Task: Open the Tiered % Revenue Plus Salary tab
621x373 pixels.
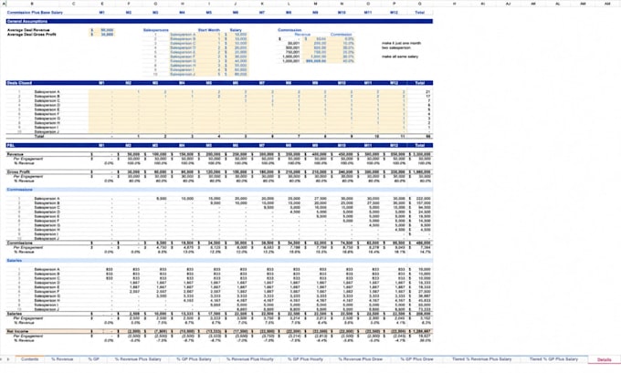Action: [481, 359]
